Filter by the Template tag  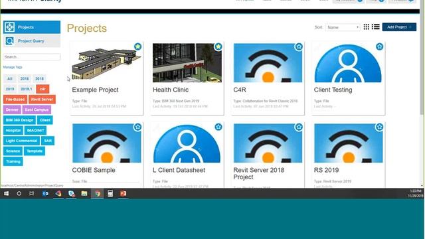(x=35, y=151)
